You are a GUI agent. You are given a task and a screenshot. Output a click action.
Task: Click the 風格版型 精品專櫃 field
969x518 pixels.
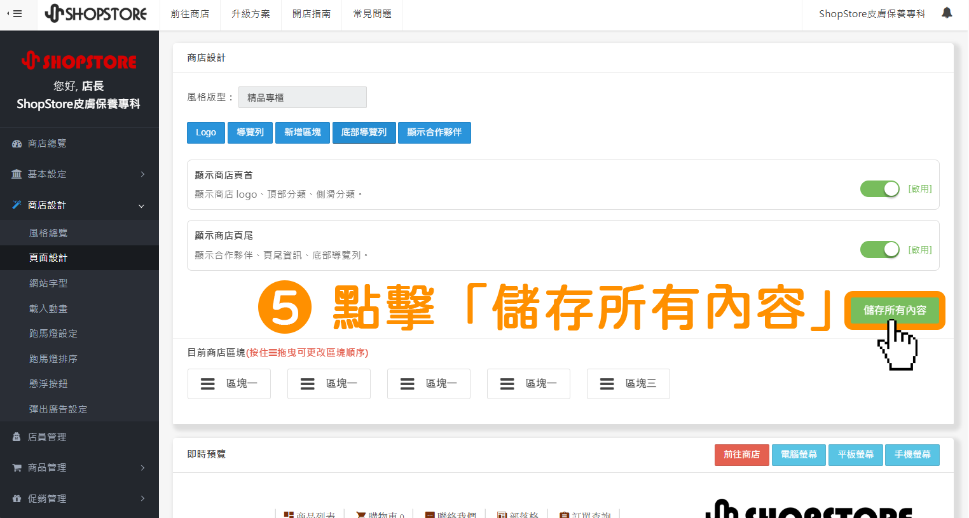303,97
